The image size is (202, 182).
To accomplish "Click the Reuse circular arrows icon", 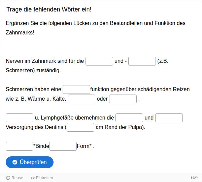I will [8, 178].
